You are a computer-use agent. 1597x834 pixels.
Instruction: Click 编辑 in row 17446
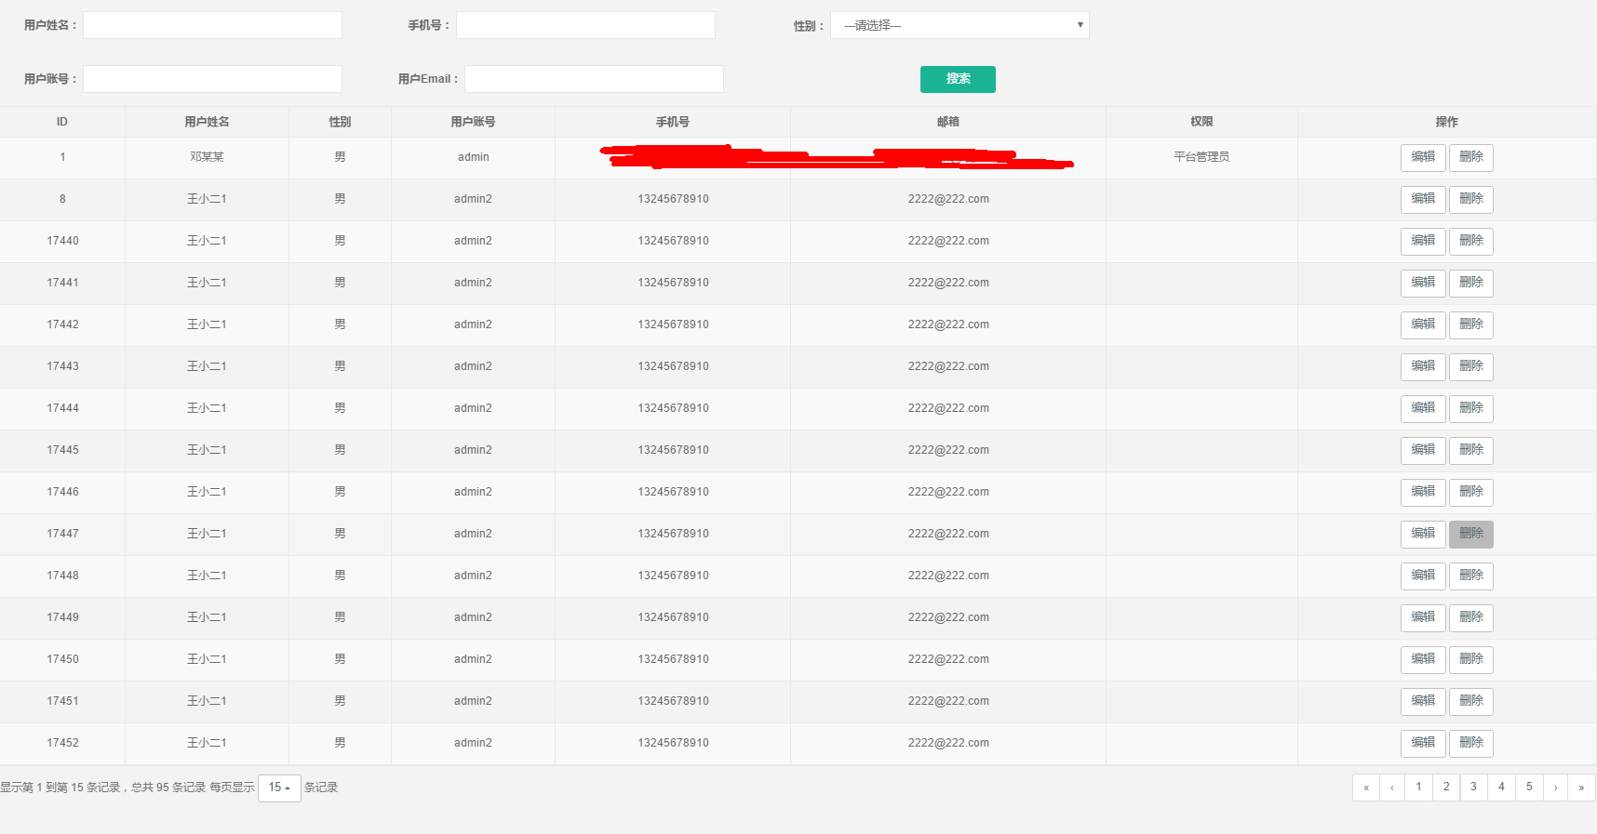(x=1423, y=492)
